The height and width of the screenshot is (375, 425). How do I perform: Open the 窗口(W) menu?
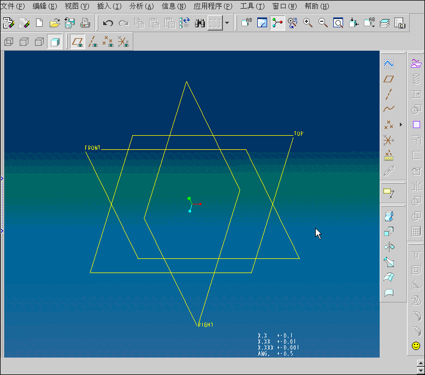click(x=285, y=6)
